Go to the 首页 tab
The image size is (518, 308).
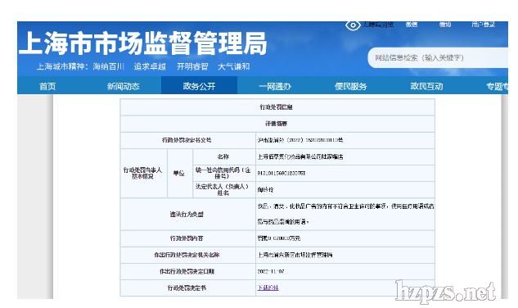(x=47, y=86)
